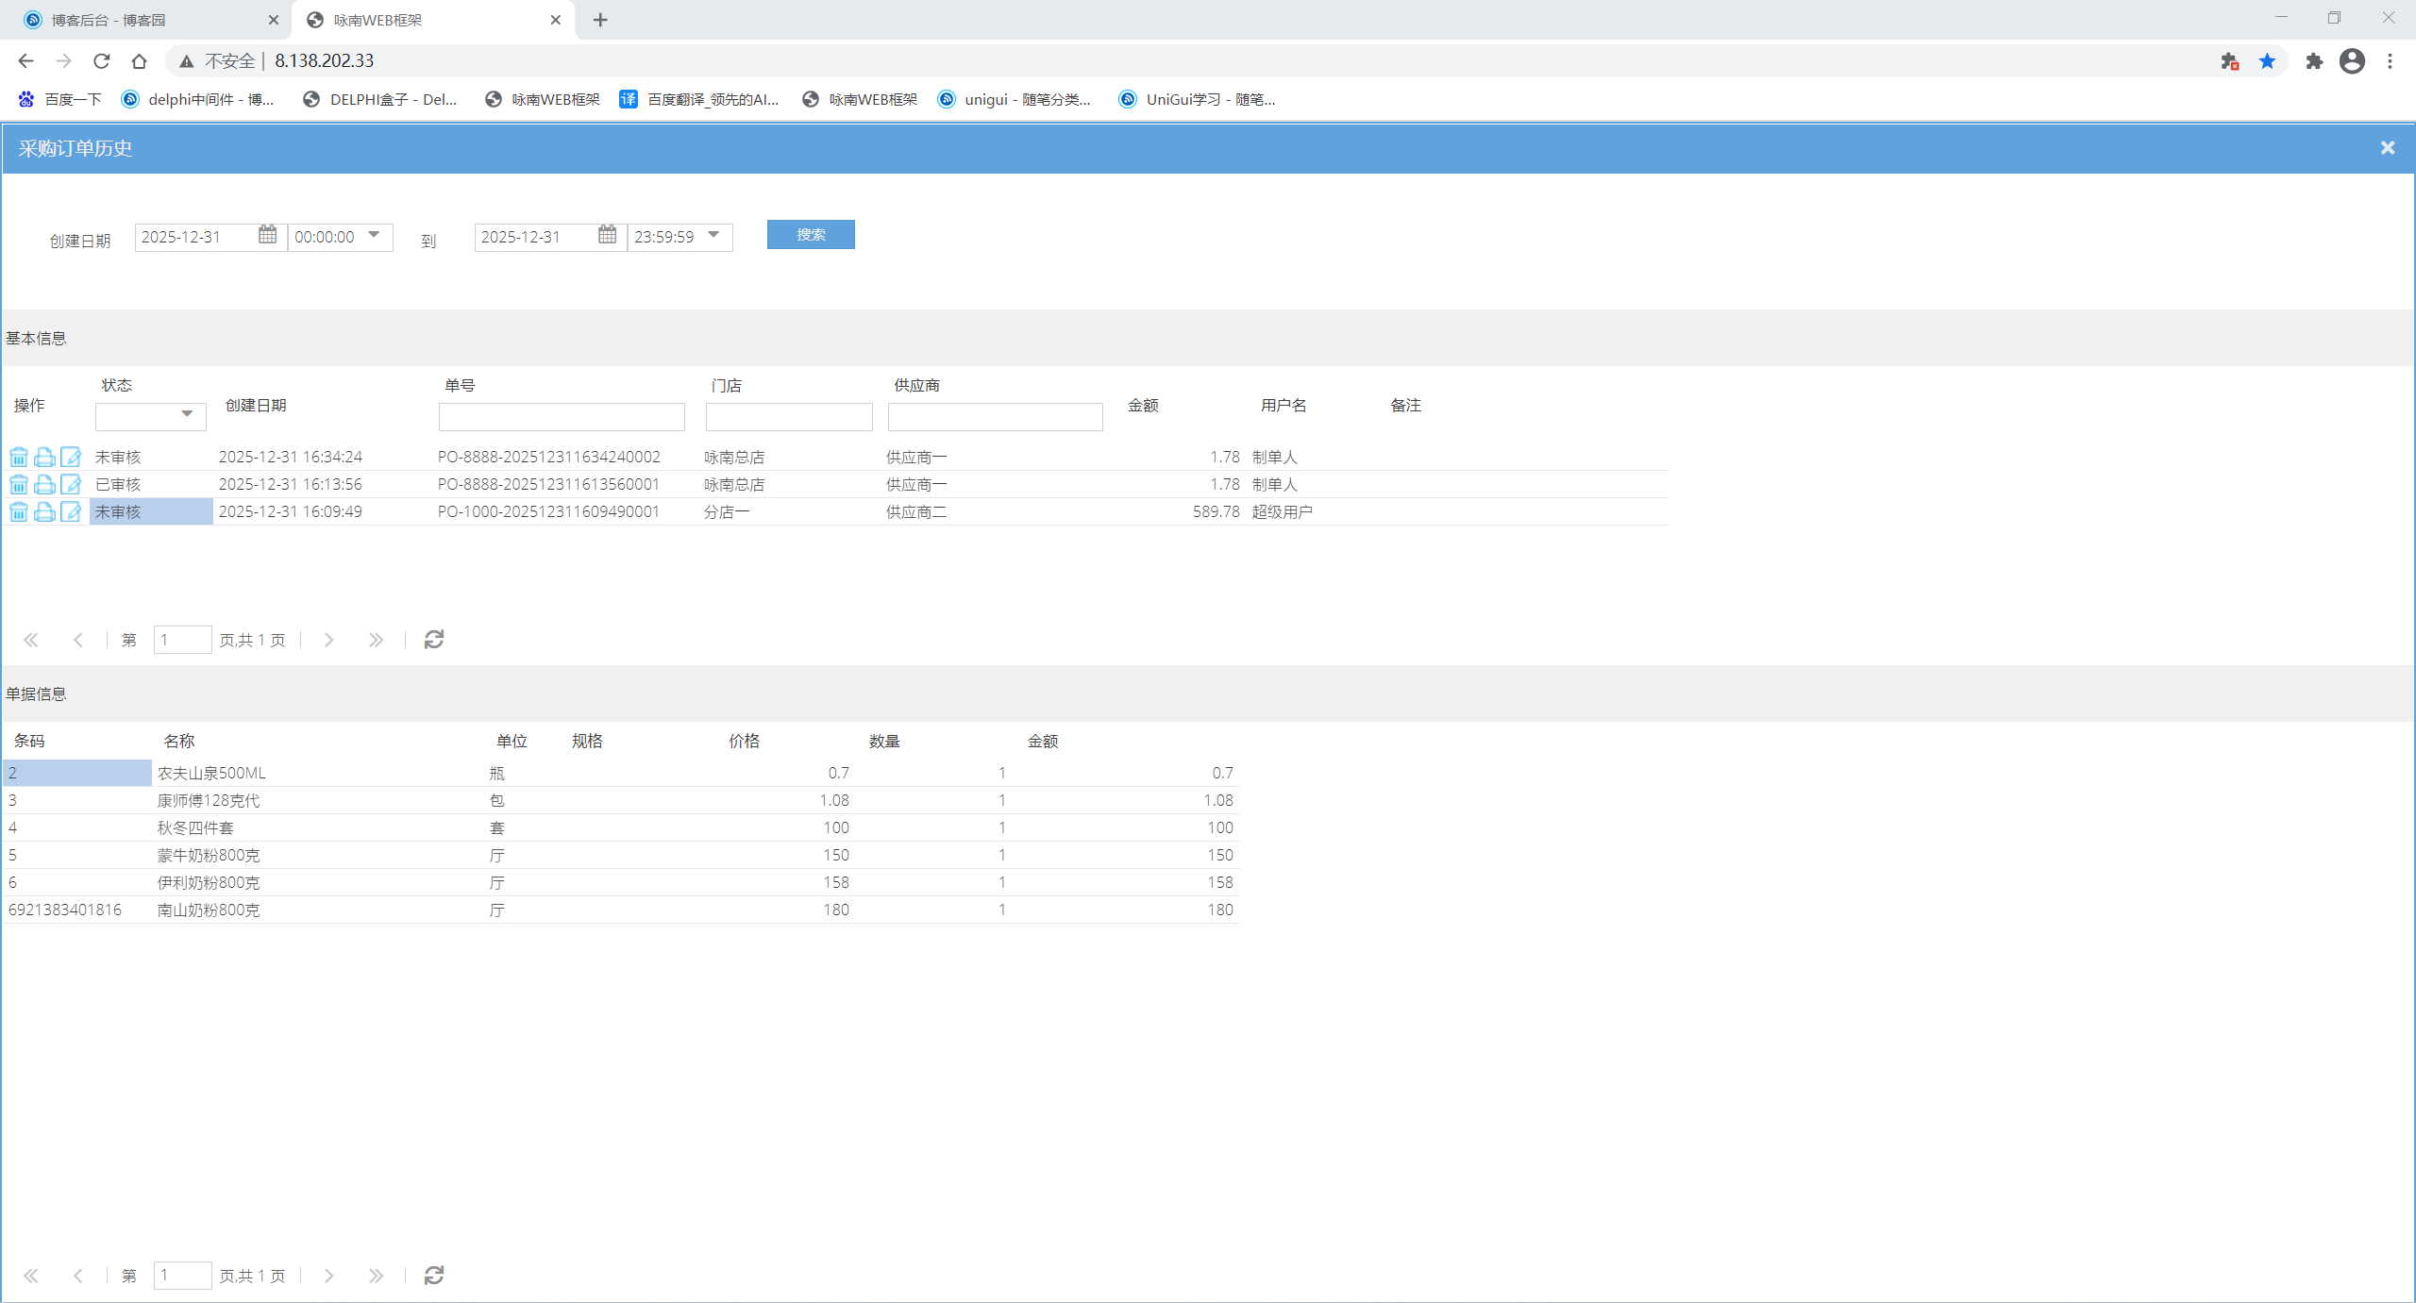2416x1303 pixels.
Task: Click the 单号 column filter field
Action: pyautogui.click(x=562, y=417)
